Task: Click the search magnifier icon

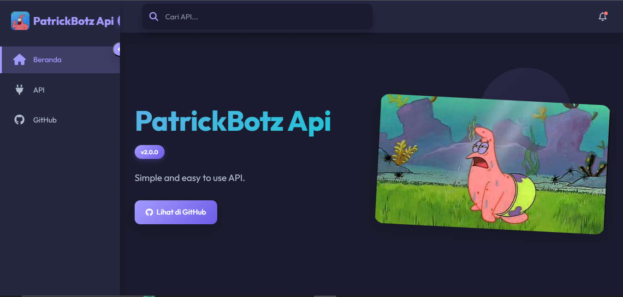Action: pyautogui.click(x=154, y=17)
